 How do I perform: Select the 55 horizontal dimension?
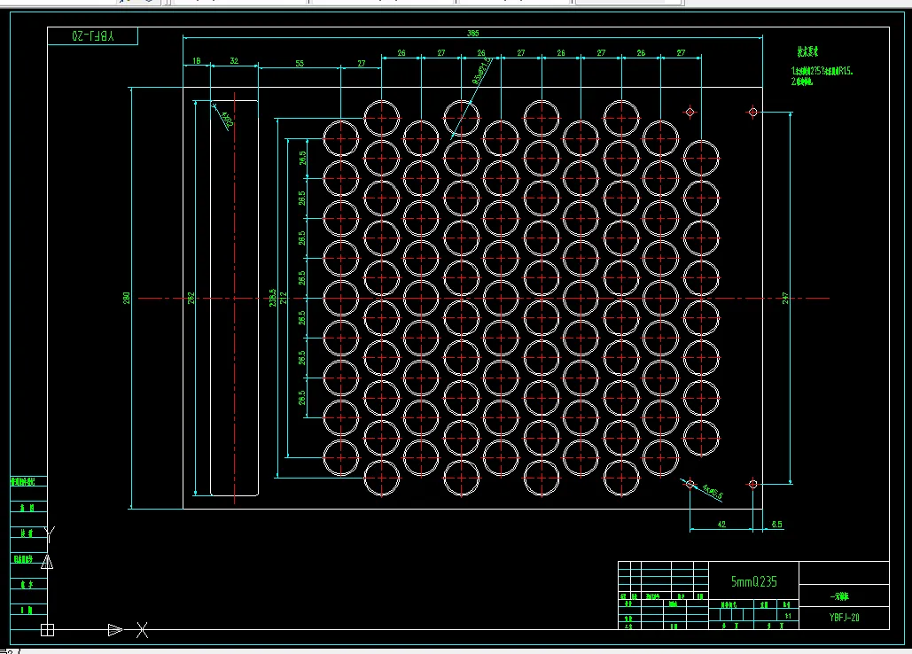[x=300, y=64]
